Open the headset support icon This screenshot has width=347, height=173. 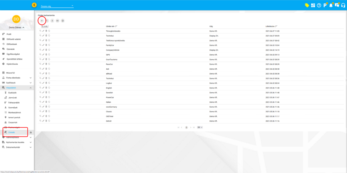[x=343, y=5]
